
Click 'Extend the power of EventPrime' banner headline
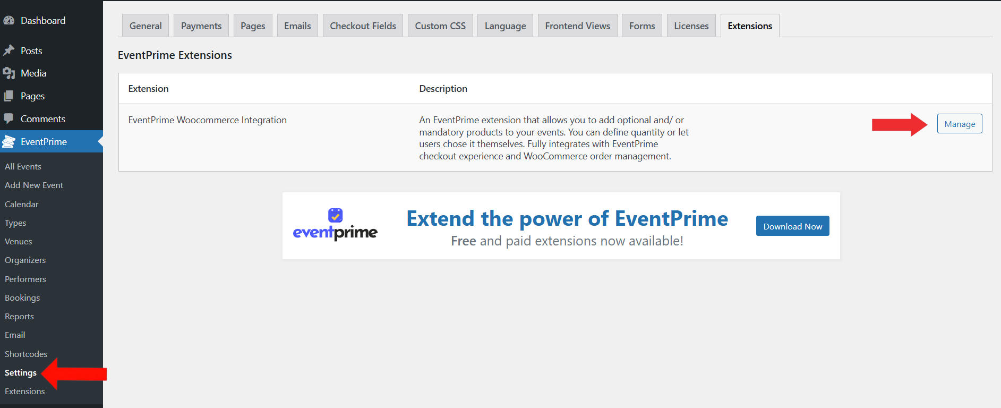(x=567, y=218)
